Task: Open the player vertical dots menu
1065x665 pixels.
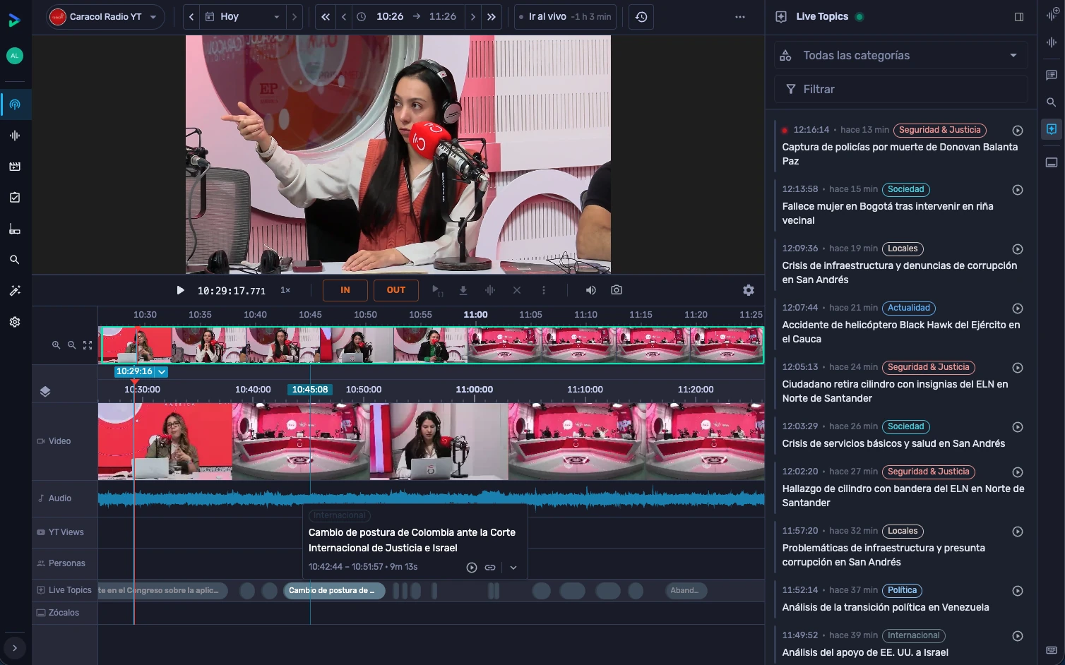Action: 544,290
